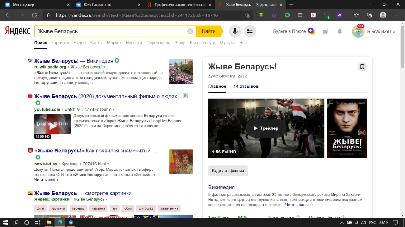The image size is (405, 227).
Task: Click the green download icon beside YouTube result
Action: pos(185,96)
